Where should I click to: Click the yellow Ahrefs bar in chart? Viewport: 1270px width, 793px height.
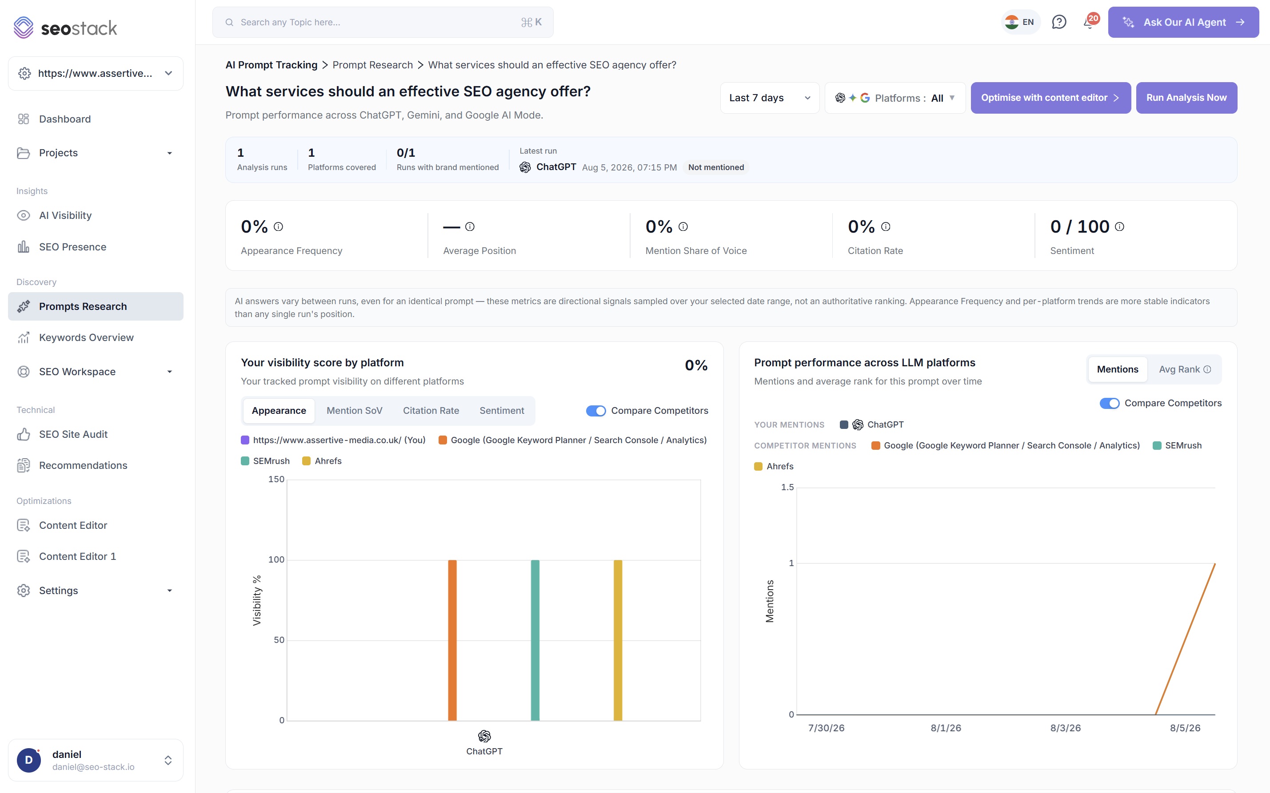pos(618,640)
